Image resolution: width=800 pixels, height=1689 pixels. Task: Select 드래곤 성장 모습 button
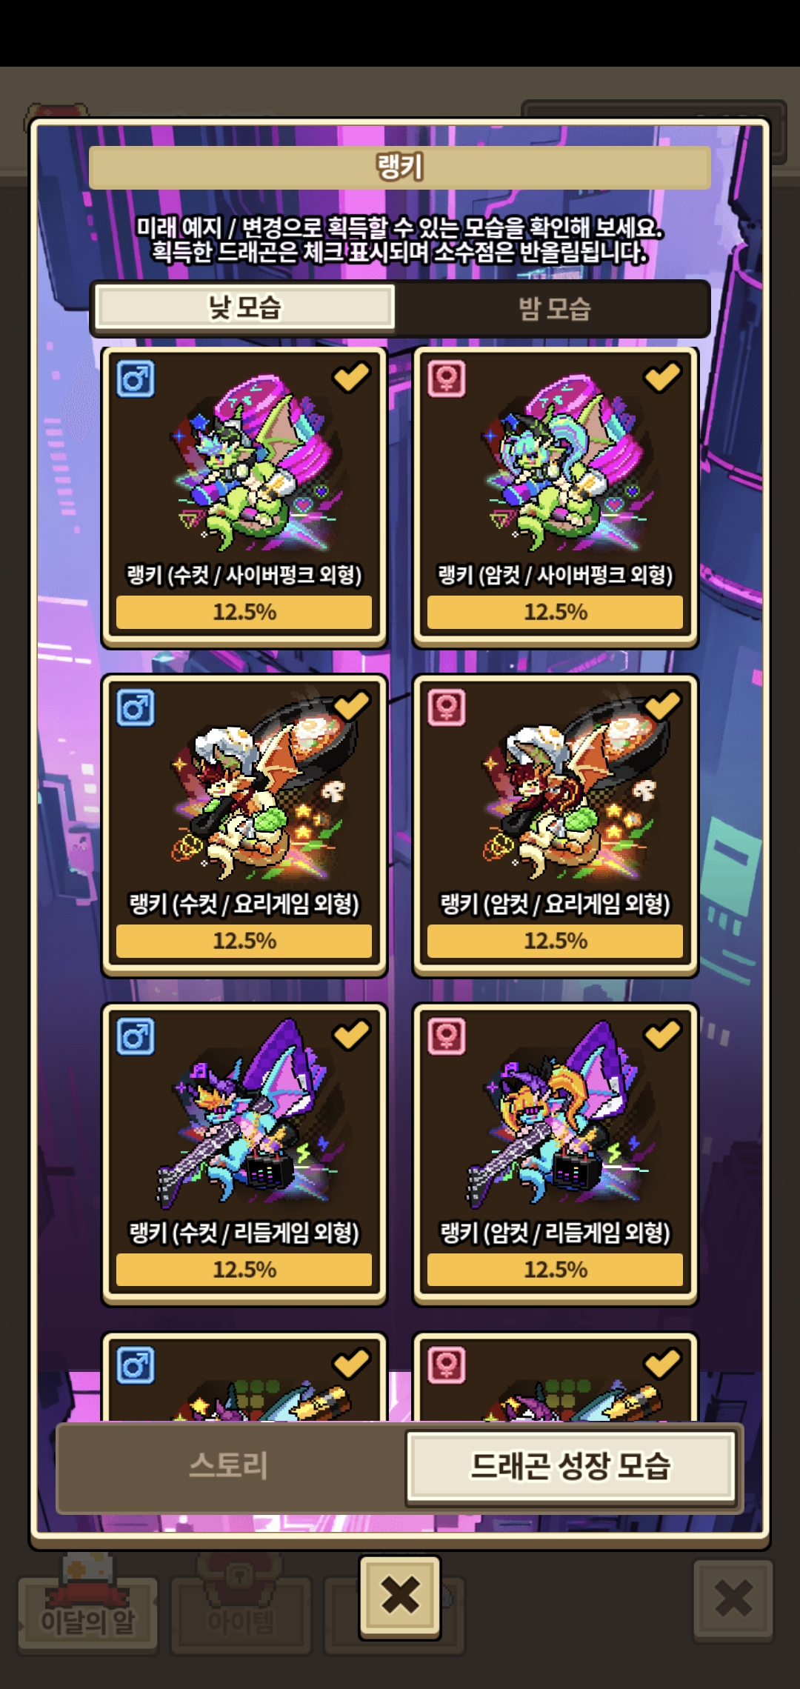coord(571,1467)
